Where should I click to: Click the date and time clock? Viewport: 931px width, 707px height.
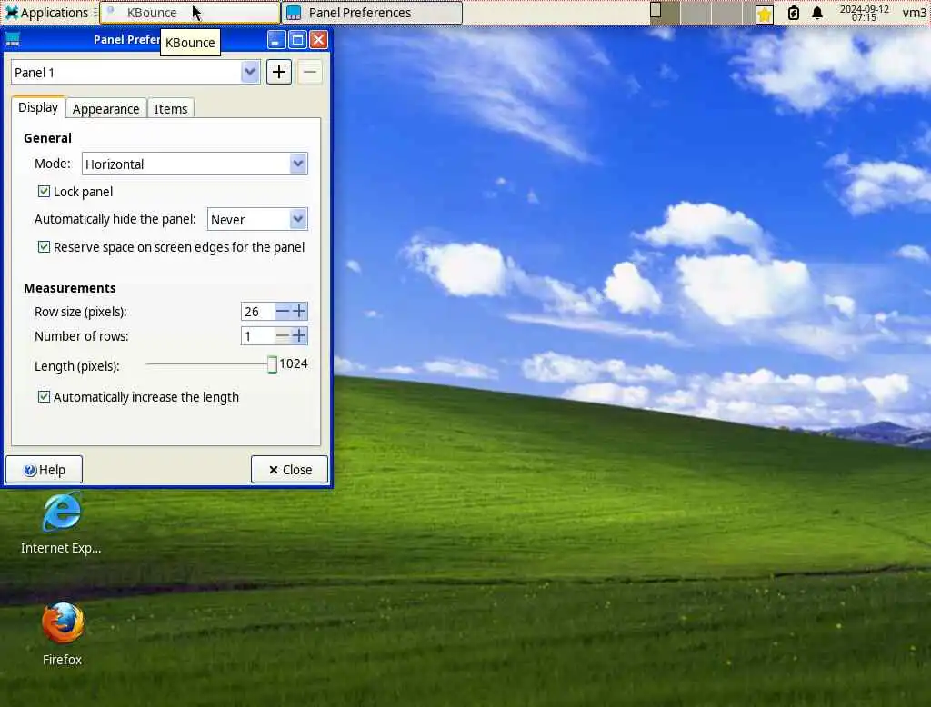click(x=864, y=13)
